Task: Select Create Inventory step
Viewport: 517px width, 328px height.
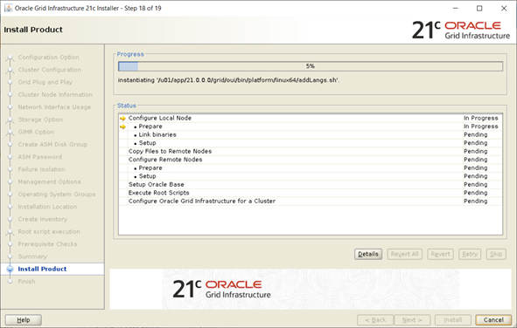Action: pos(43,219)
